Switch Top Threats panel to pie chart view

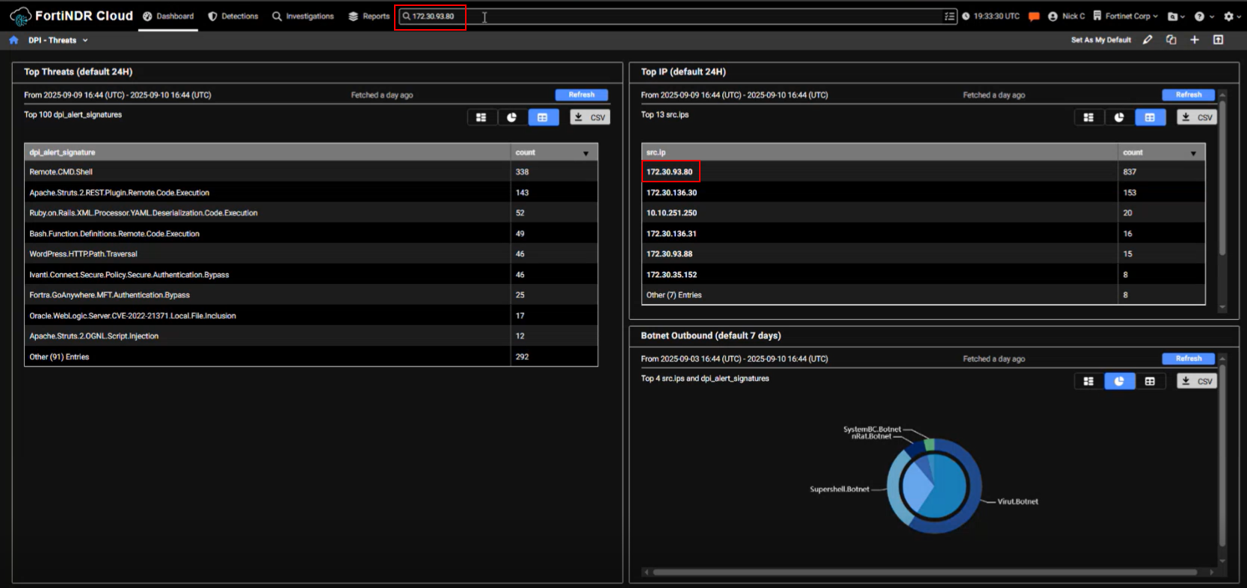[x=511, y=117]
